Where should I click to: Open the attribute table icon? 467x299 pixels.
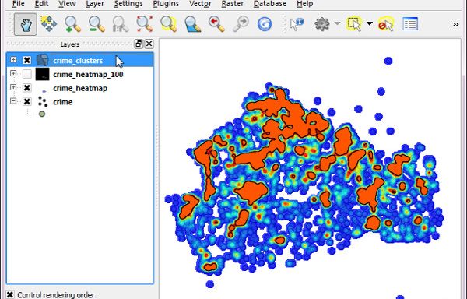[410, 24]
